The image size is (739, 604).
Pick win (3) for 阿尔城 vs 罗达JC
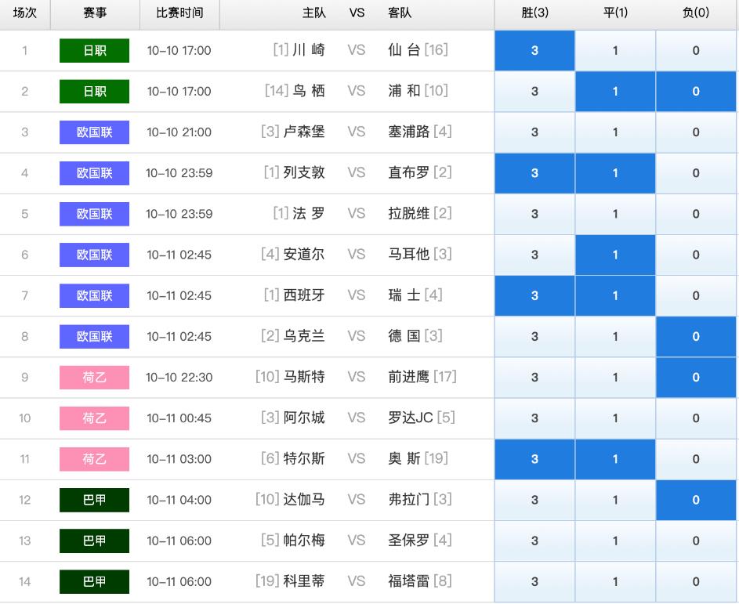[x=534, y=418]
